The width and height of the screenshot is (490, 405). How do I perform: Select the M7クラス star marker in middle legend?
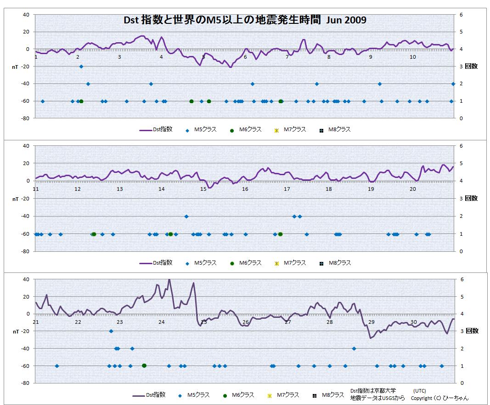point(276,263)
